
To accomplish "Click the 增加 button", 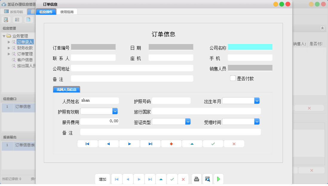I will [102, 179].
